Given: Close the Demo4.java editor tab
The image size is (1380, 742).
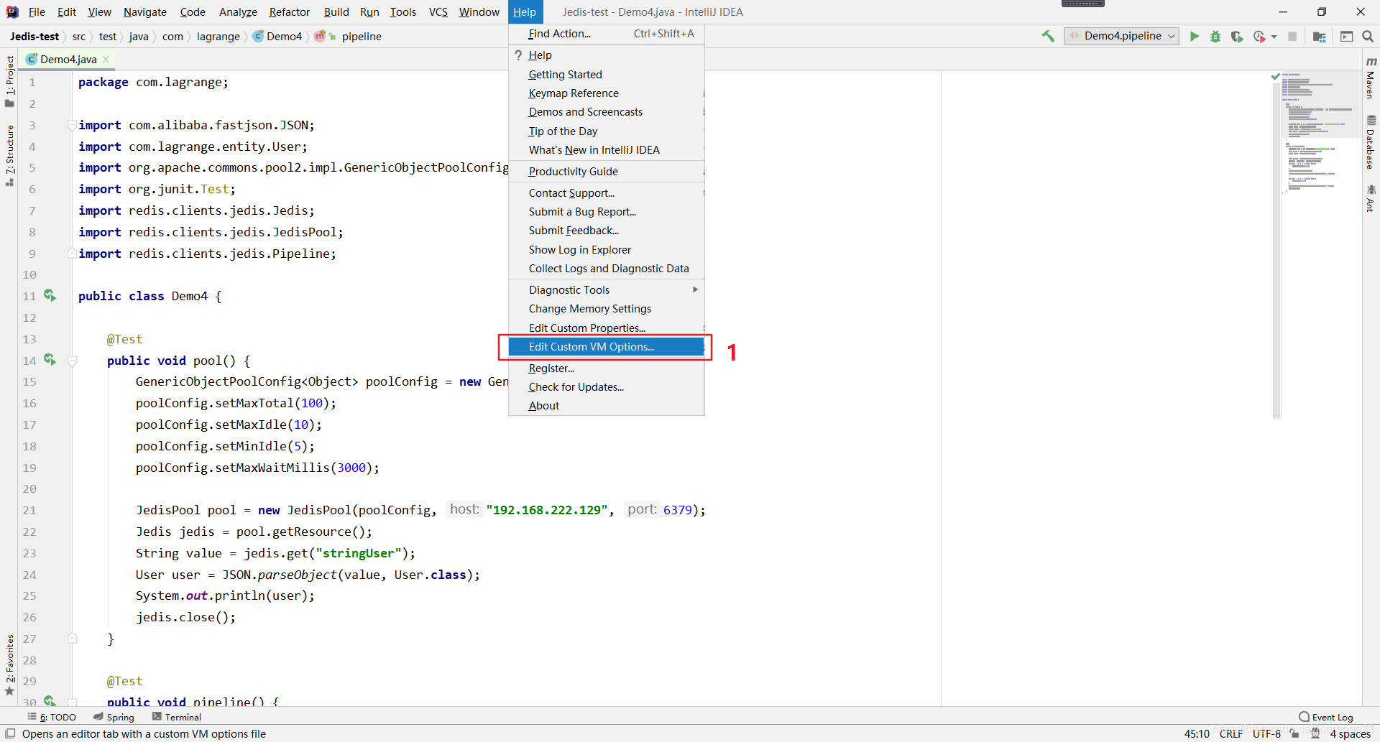Looking at the screenshot, I should (x=106, y=59).
